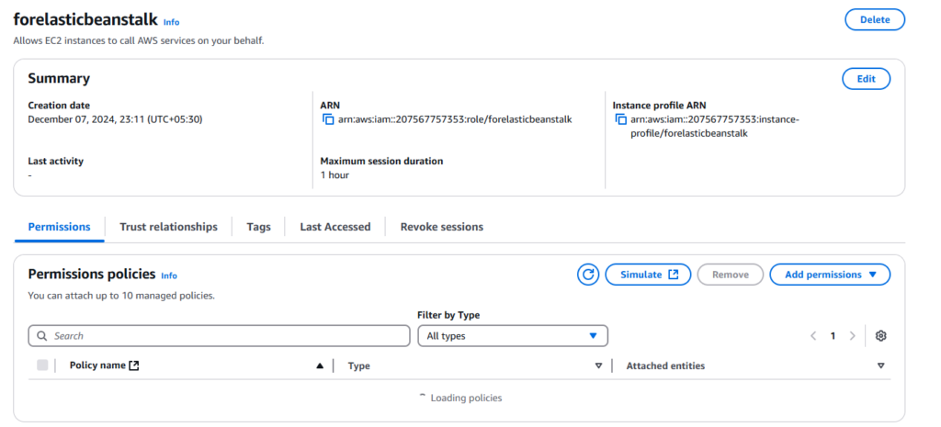
Task: Sort ascending by Policy name arrow
Action: click(x=320, y=365)
